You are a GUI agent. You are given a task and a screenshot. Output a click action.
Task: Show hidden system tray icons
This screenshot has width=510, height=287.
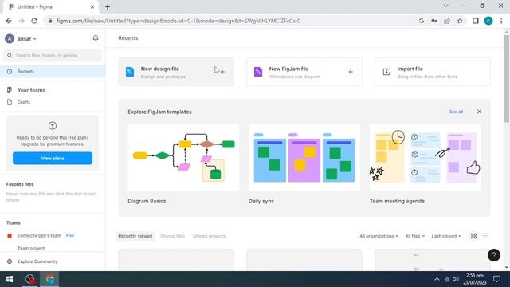pos(437,279)
